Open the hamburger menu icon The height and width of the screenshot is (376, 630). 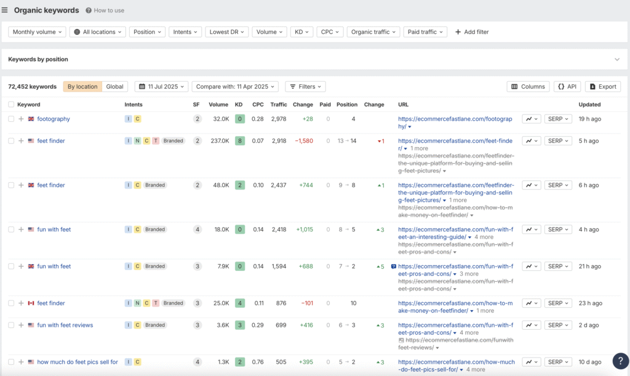(x=6, y=10)
